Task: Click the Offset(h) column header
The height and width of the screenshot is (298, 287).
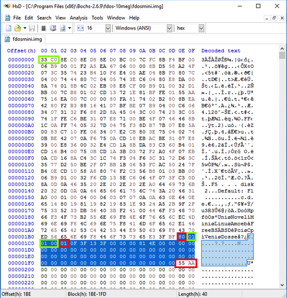Action: pyautogui.click(x=21, y=51)
